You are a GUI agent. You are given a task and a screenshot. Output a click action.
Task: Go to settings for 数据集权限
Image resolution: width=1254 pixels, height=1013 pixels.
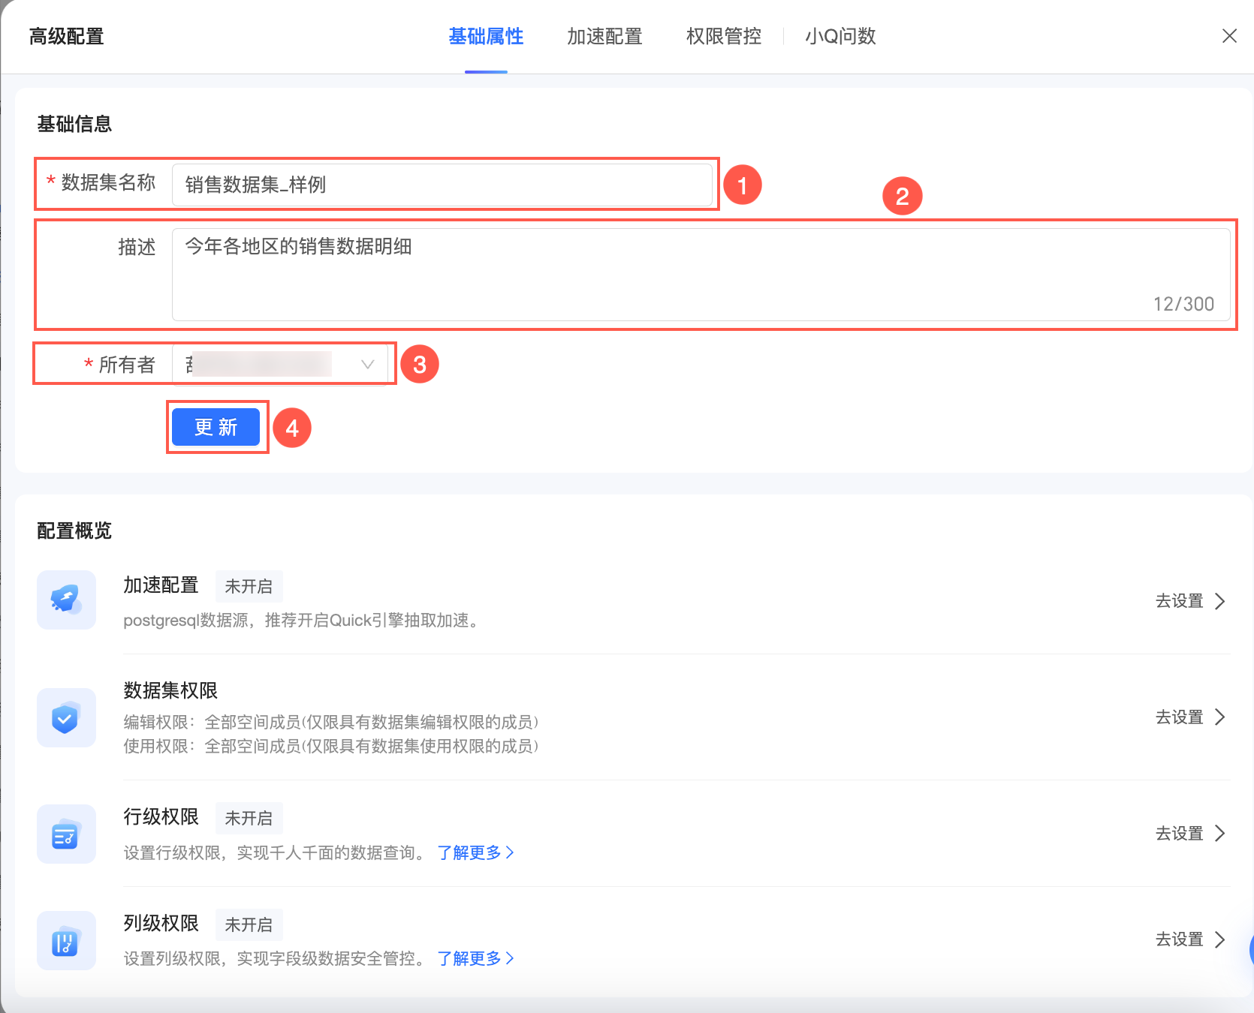coord(1190,717)
